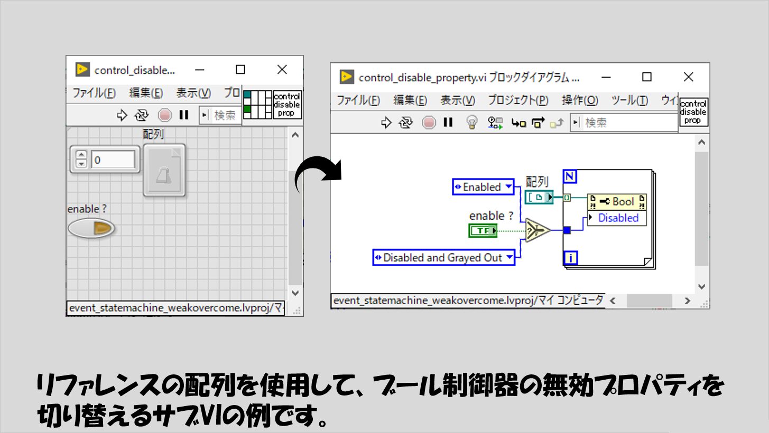Open 'Disabled and Grayed Out' enum dropdown
Screen dimensions: 769x433
pyautogui.click(x=509, y=258)
